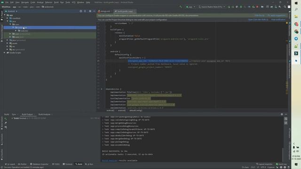Viewport: 301px width, 169px height.
Task: Collapse the first com package node
Action: [x=10, y=24]
